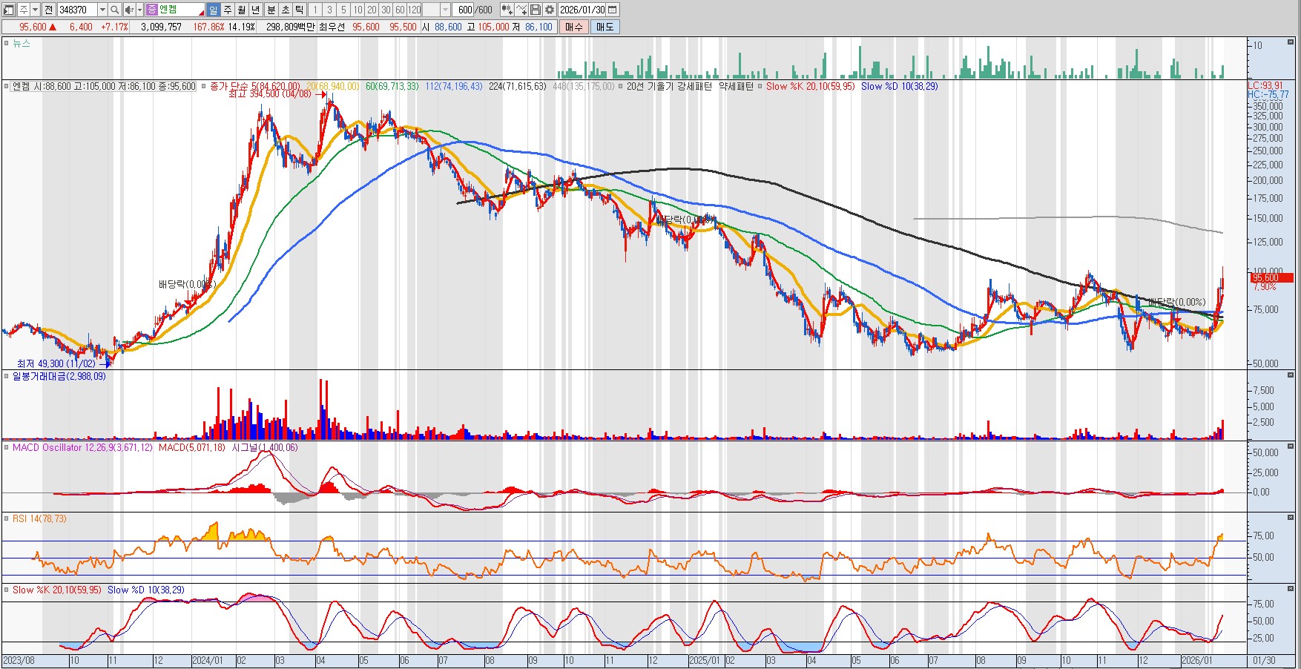Open the custom interval dropdown

[445, 10]
